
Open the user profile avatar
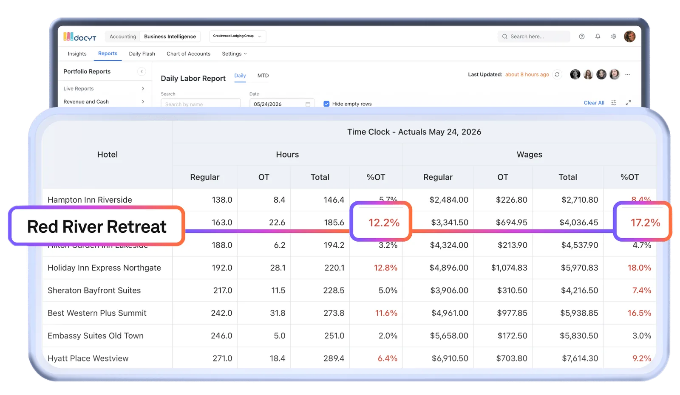coord(629,37)
